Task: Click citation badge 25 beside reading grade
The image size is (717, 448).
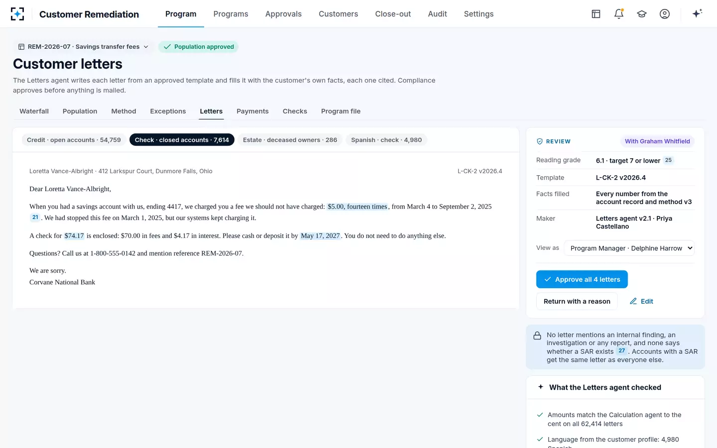Action: tap(668, 160)
